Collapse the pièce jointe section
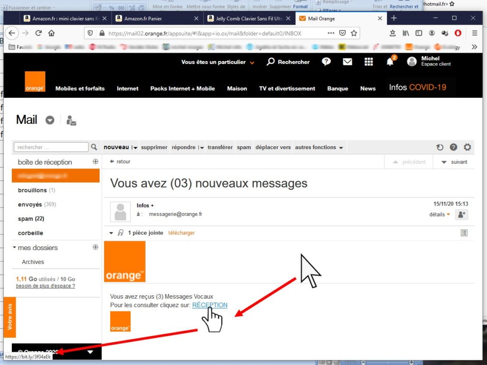487x365 pixels. tap(111, 233)
